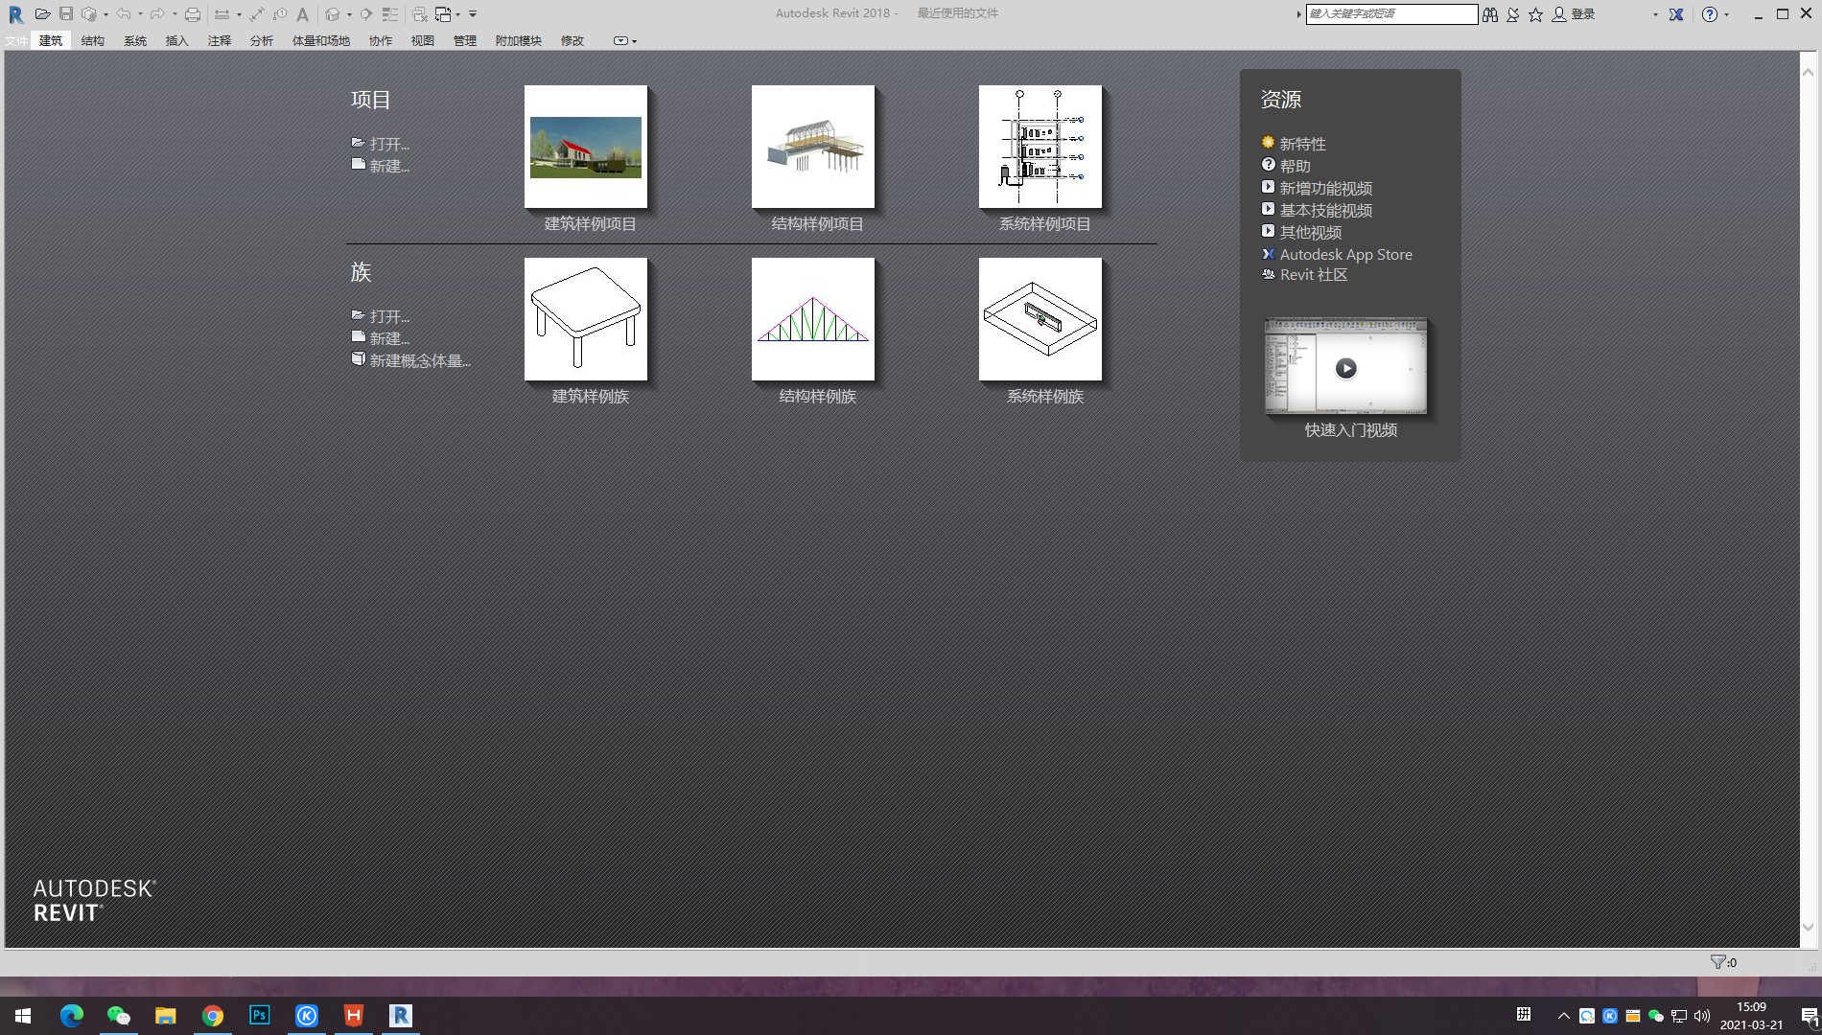Image resolution: width=1822 pixels, height=1035 pixels.
Task: Open the 结构样例族 truss thumbnail
Action: click(x=813, y=319)
